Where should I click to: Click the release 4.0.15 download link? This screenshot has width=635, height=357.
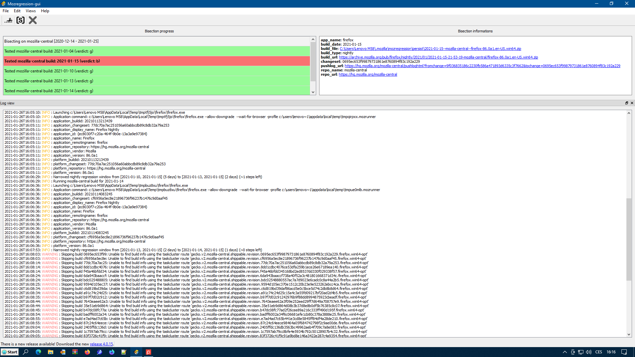[x=101, y=344]
